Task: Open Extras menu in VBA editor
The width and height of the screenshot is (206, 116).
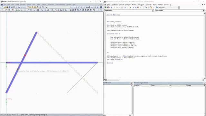Action: click(x=155, y=5)
